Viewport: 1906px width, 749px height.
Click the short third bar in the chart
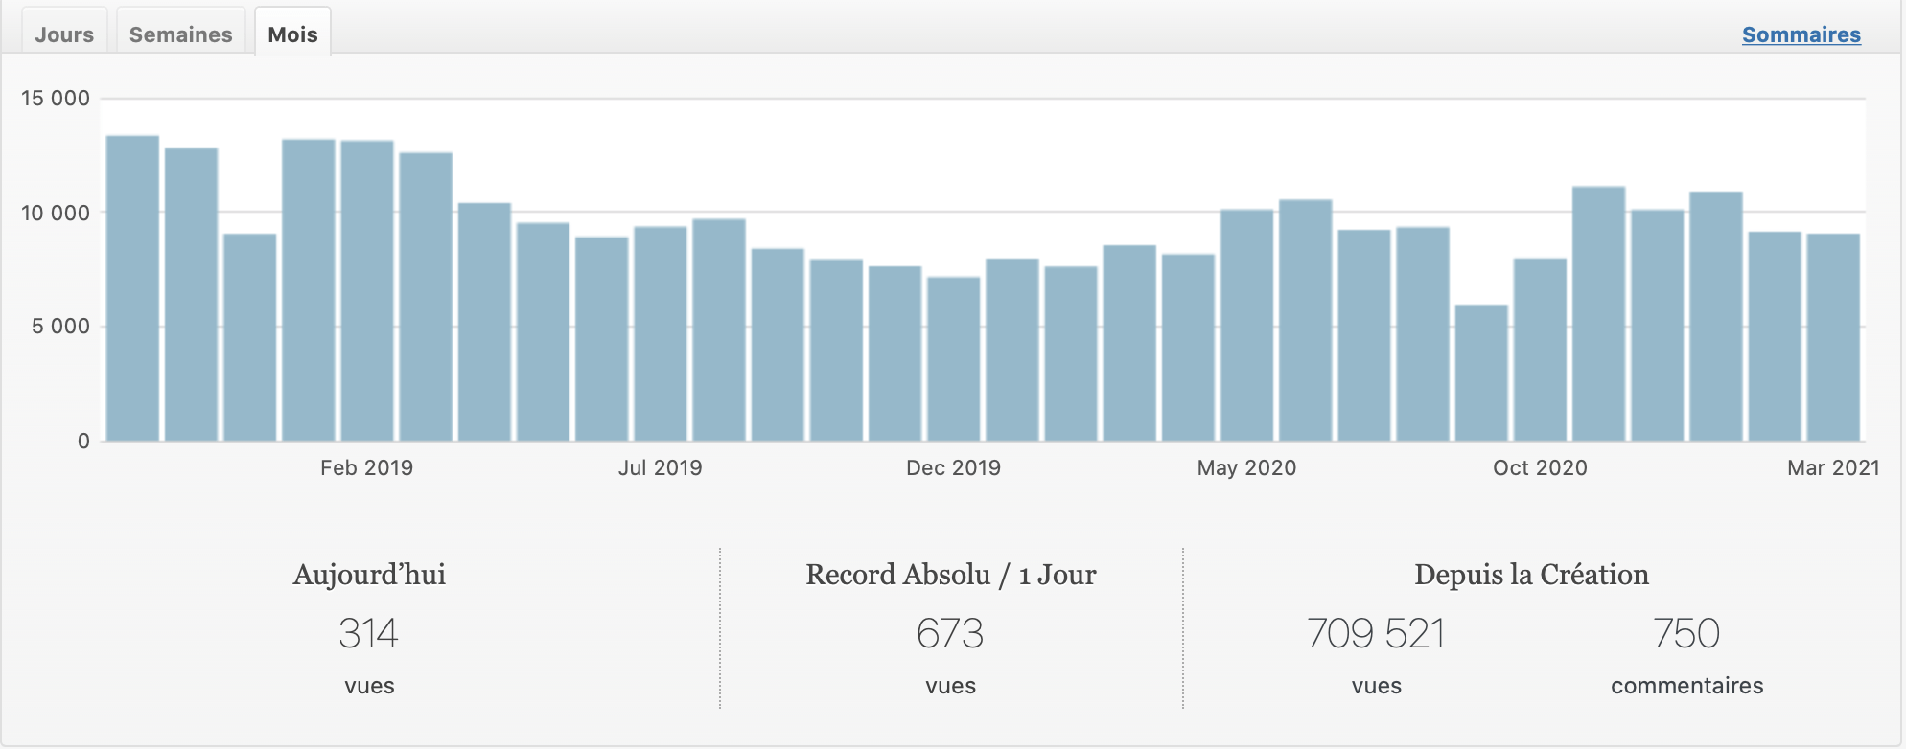(x=249, y=337)
